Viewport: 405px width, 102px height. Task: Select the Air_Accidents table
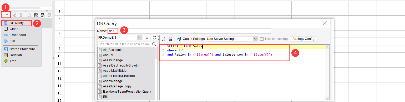point(113,50)
